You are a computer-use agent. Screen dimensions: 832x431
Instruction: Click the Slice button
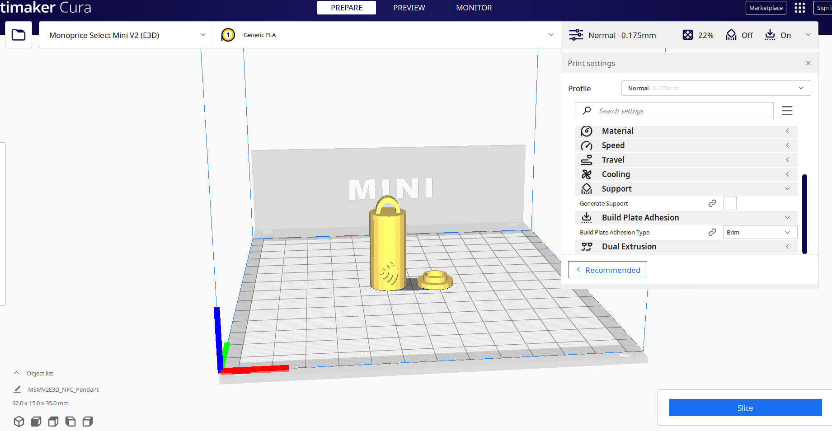click(x=745, y=408)
